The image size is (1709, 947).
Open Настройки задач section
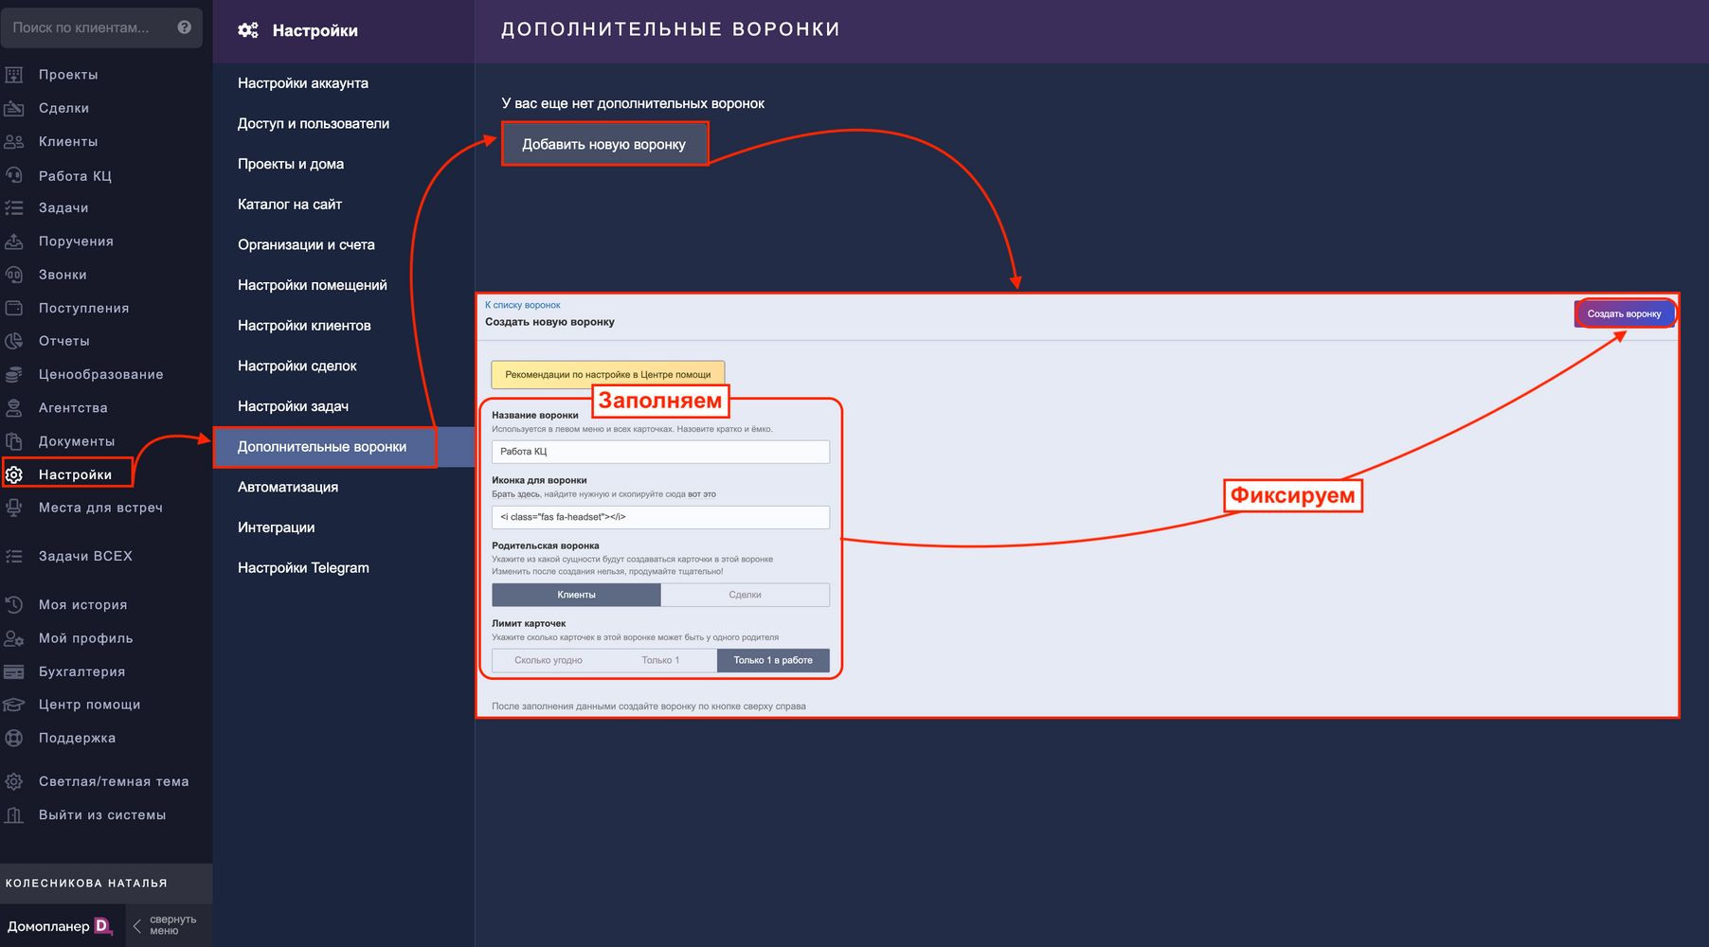[x=293, y=406]
